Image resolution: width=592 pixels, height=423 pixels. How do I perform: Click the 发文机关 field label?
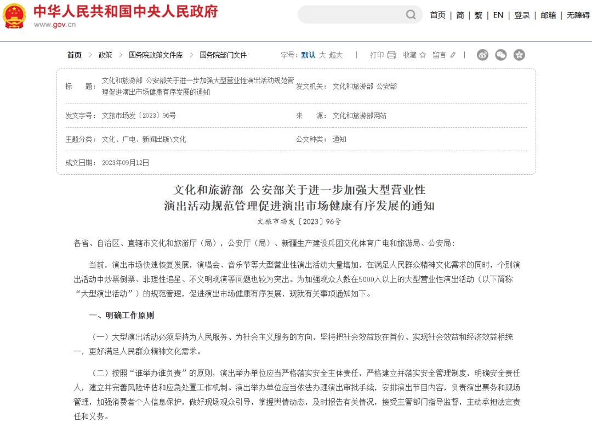click(x=311, y=87)
